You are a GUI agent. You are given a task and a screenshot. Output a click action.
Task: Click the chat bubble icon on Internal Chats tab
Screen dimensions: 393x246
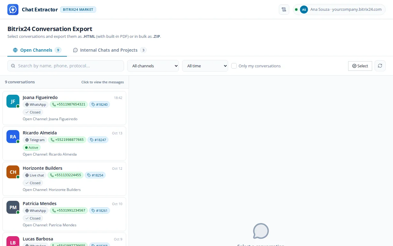[75, 50]
